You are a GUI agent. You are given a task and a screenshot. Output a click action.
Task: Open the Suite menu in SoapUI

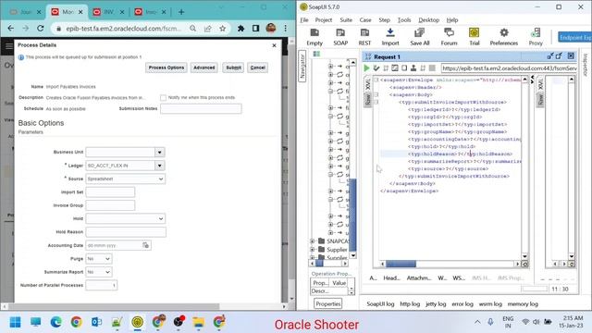346,20
